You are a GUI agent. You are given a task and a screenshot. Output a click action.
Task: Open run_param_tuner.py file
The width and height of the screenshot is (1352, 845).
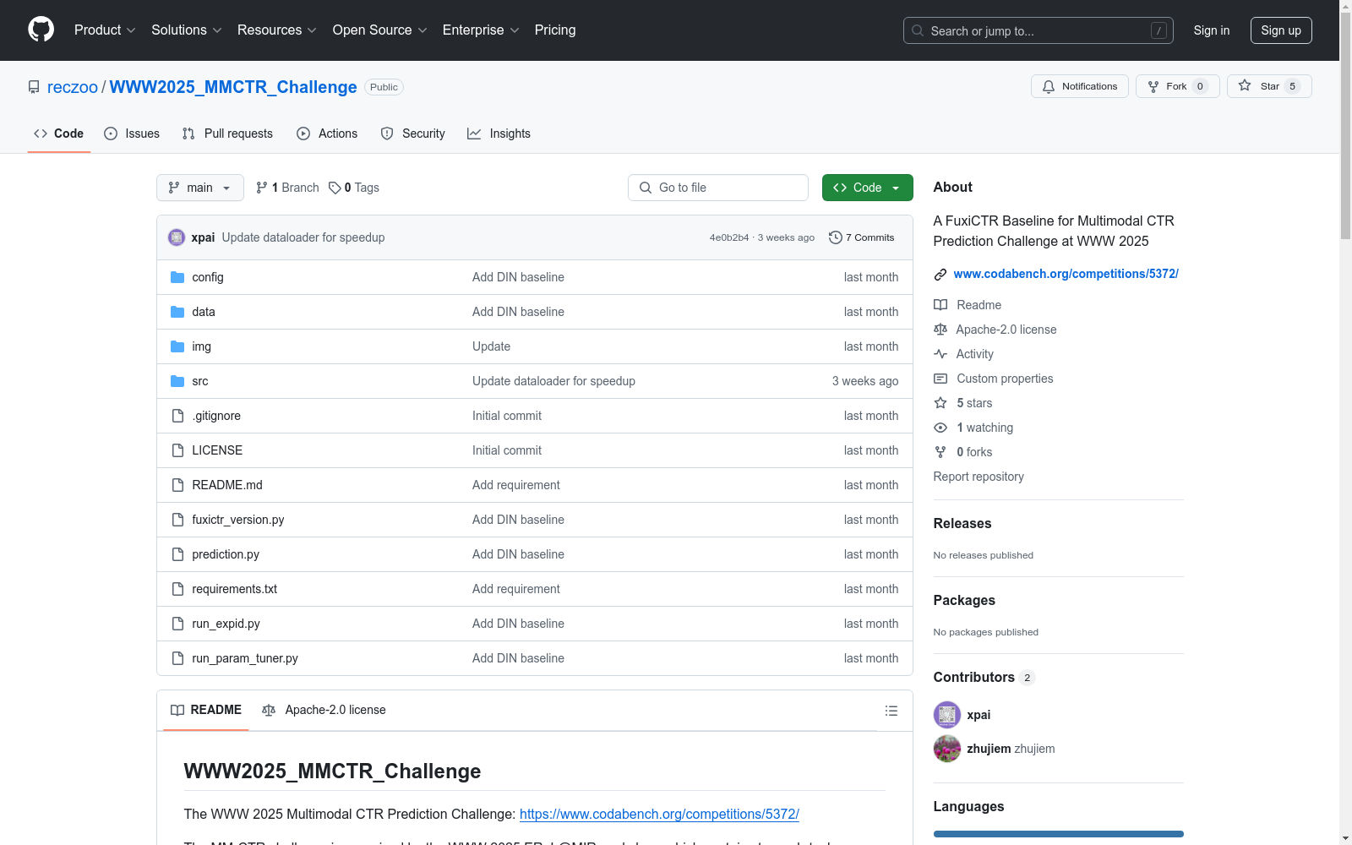click(x=245, y=658)
